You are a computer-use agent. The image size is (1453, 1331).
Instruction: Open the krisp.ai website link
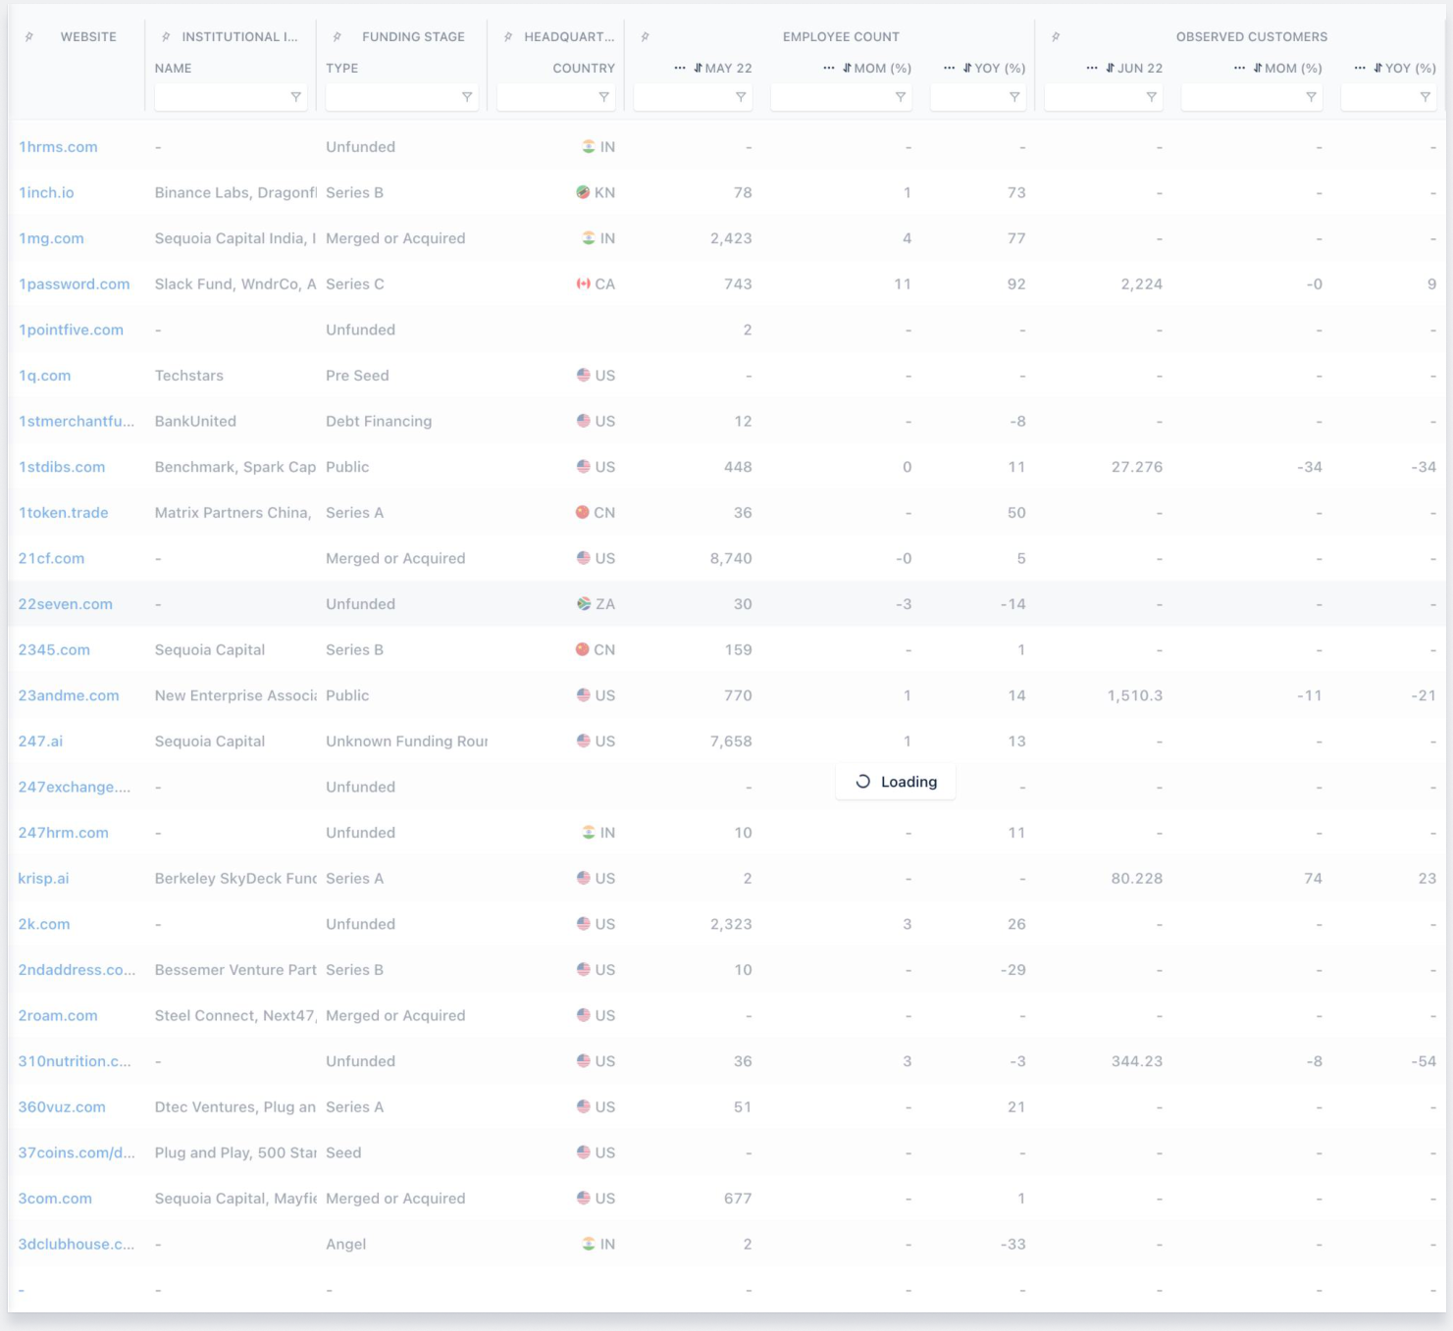point(44,879)
